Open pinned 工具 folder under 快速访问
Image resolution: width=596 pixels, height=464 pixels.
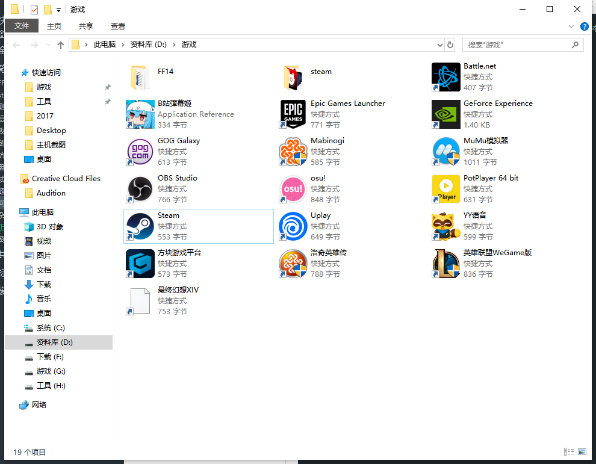[44, 102]
